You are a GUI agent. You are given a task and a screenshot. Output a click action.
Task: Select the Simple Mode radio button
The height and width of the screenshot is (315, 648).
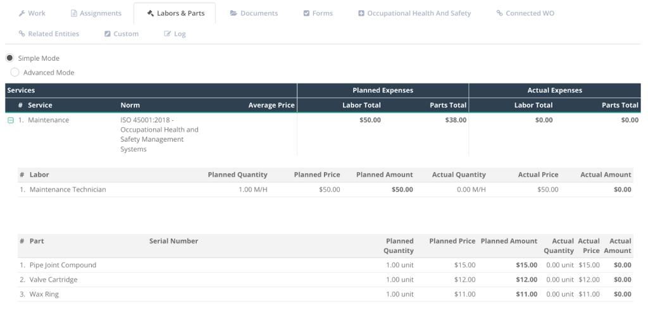pyautogui.click(x=9, y=58)
